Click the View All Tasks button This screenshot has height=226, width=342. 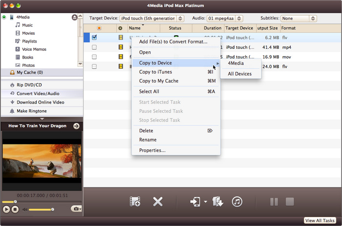pos(321,221)
